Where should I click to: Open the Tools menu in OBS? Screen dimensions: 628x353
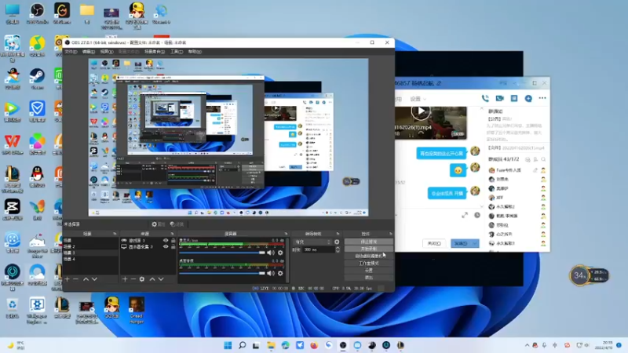click(177, 52)
